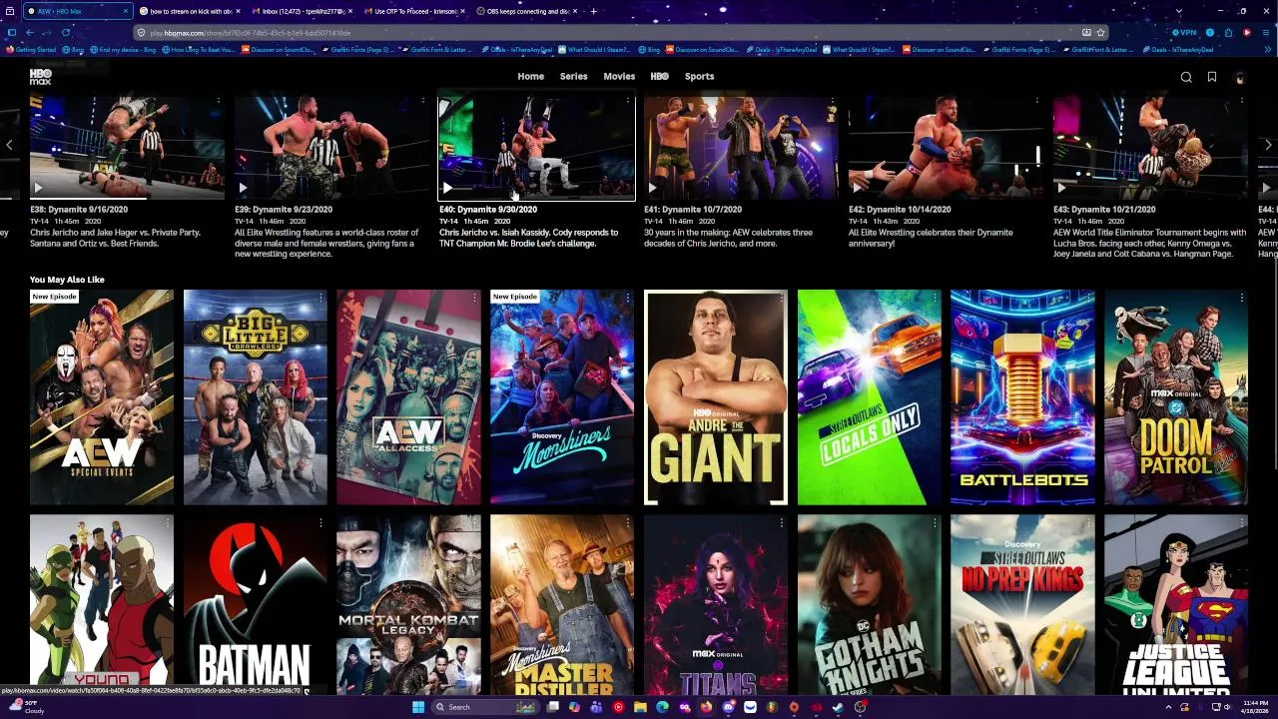Reload the page with refresh icon

[x=66, y=32]
